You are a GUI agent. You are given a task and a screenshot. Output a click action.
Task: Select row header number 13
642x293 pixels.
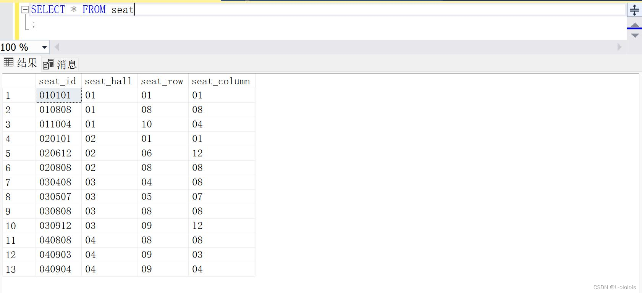click(19, 269)
